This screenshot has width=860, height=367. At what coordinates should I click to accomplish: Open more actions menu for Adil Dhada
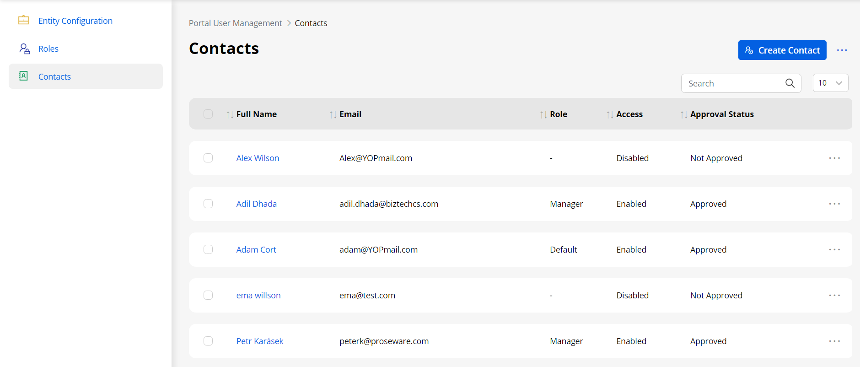[834, 204]
